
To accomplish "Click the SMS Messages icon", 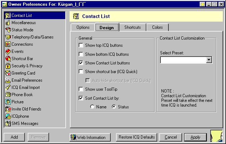I will 8,123.
